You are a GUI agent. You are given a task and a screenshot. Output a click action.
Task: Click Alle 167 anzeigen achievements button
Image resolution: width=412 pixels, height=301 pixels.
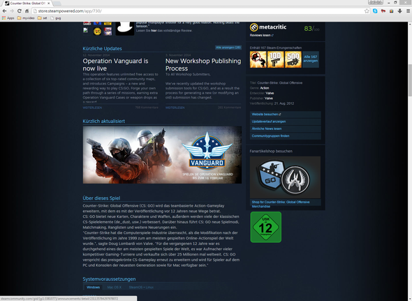click(x=311, y=59)
